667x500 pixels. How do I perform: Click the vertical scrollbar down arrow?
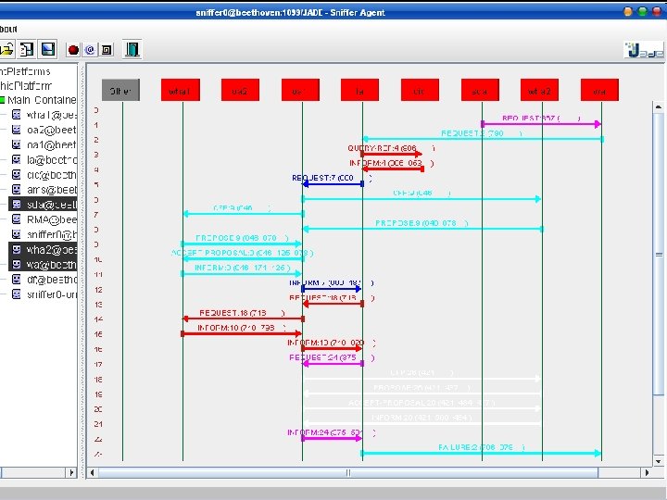pyautogui.click(x=659, y=460)
